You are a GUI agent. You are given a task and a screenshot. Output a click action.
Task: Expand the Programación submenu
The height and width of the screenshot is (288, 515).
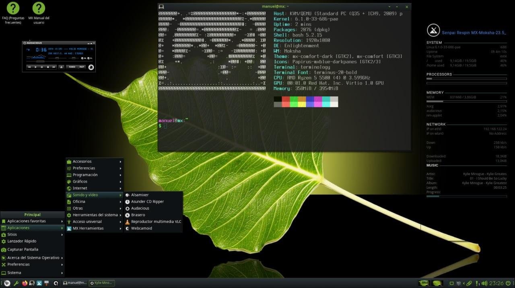point(95,175)
